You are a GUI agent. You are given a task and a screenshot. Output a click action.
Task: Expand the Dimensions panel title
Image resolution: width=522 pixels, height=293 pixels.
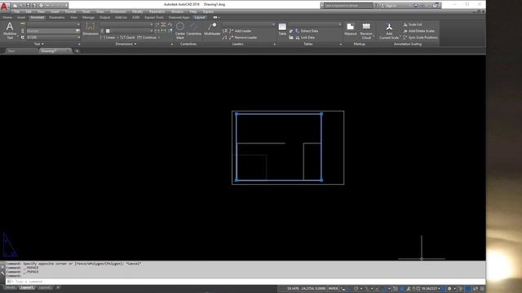click(126, 44)
